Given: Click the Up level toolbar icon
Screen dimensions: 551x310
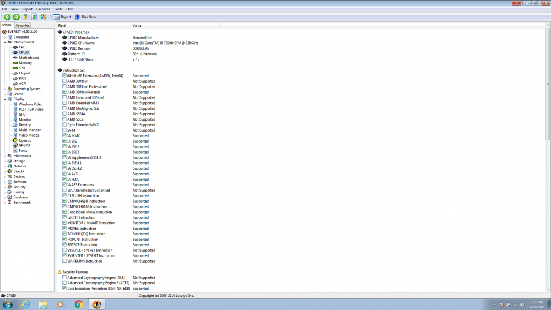Looking at the screenshot, I should [25, 17].
